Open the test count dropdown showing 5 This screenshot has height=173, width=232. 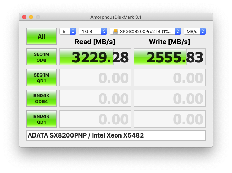point(68,31)
